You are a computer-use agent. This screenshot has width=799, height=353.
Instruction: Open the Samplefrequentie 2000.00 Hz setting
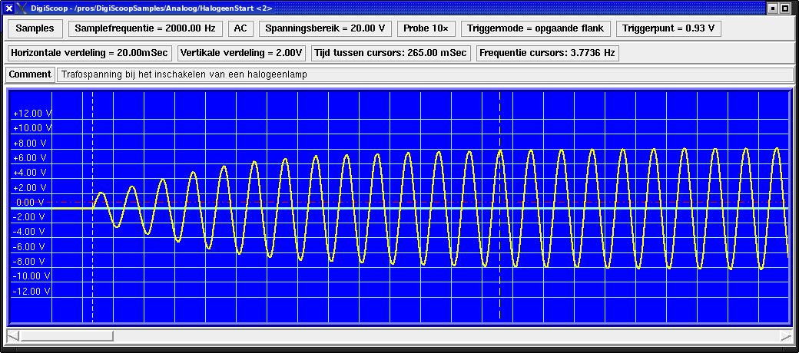[x=145, y=28]
